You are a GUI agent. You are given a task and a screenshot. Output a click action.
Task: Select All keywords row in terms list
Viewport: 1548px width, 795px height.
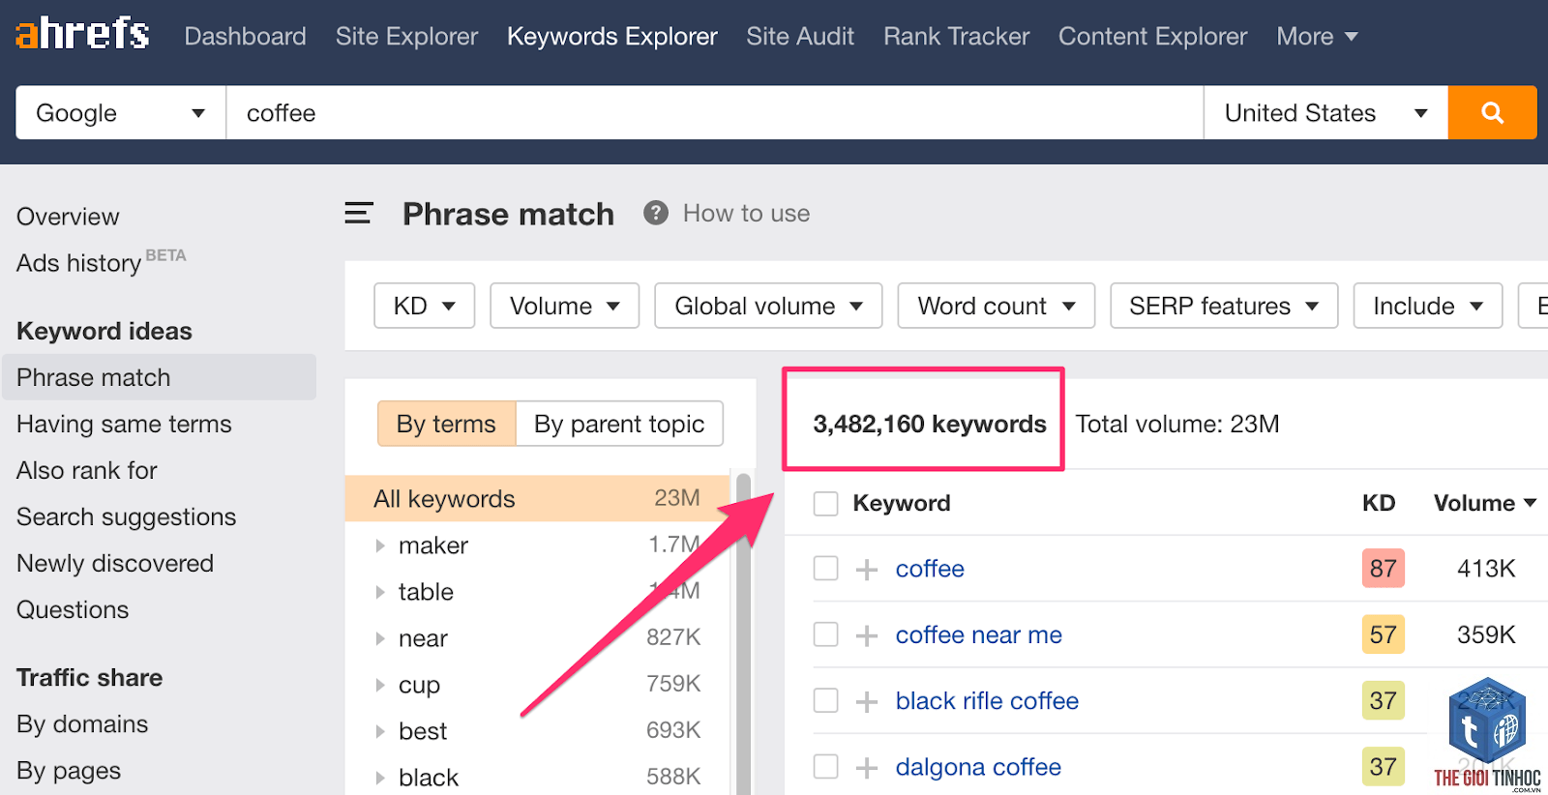tap(537, 498)
